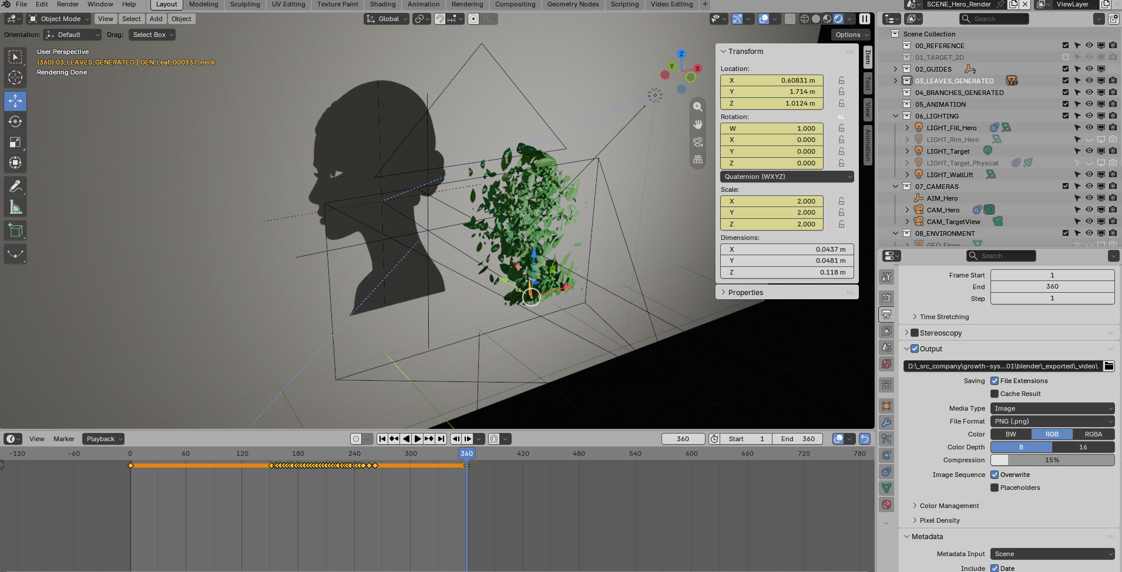This screenshot has height=572, width=1122.
Task: Click the Add Cube tool
Action: click(x=15, y=231)
